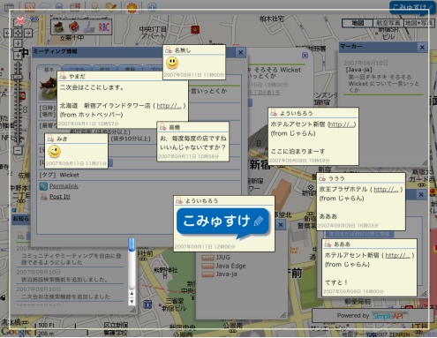Select Java Edge in the community list
The width and height of the screenshot is (437, 338).
[x=230, y=266]
